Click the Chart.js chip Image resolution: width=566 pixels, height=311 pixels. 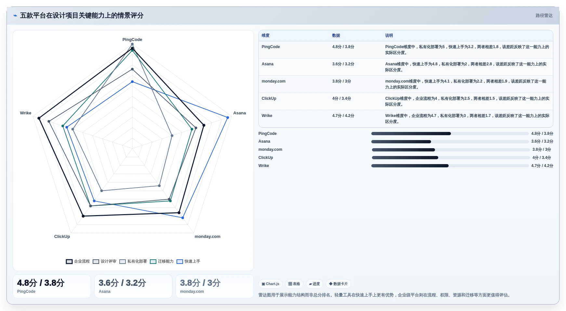(x=270, y=284)
